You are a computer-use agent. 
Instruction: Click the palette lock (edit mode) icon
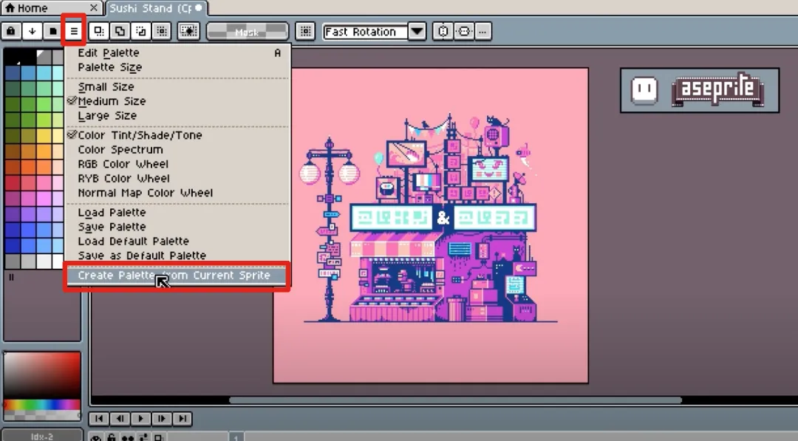(10, 32)
